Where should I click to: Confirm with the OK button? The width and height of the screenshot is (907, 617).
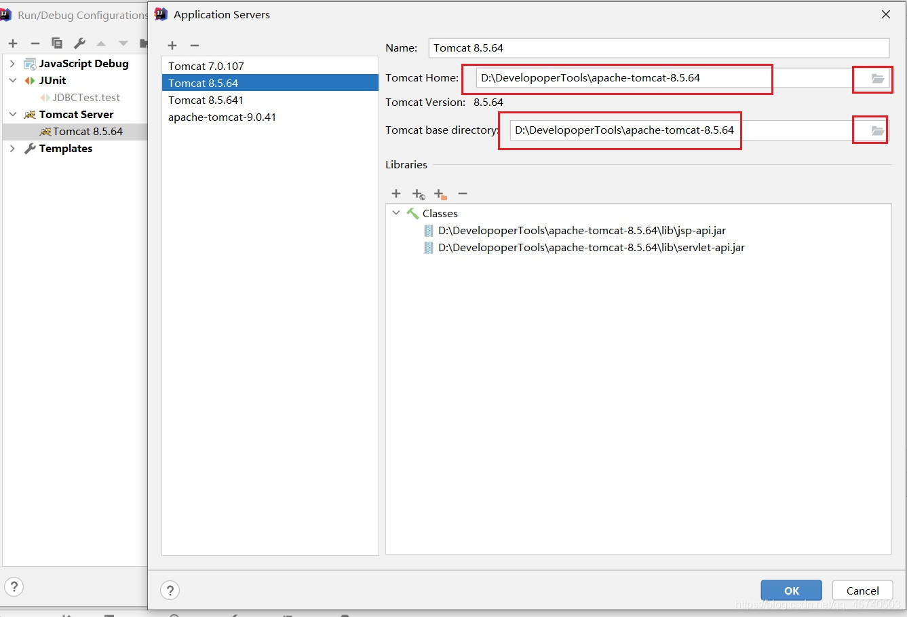coord(791,591)
